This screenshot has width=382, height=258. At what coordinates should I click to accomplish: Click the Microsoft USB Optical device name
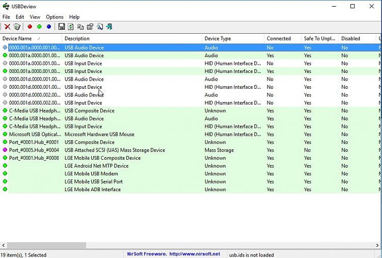35,134
